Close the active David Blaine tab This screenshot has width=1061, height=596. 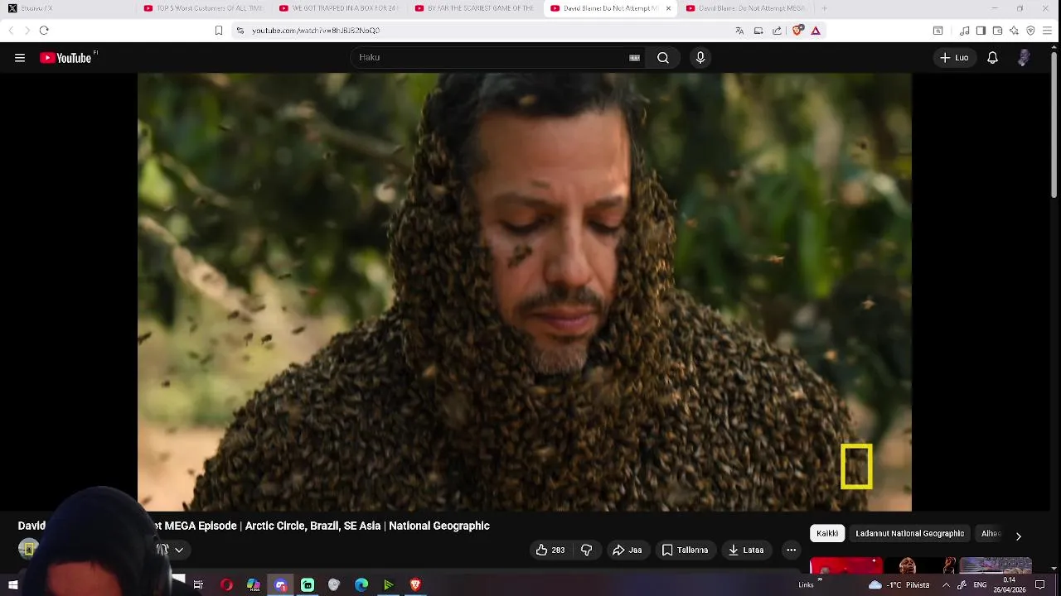click(668, 8)
